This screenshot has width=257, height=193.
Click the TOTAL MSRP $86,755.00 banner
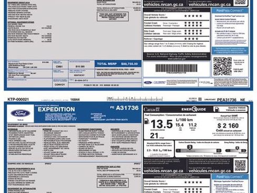point(118,64)
